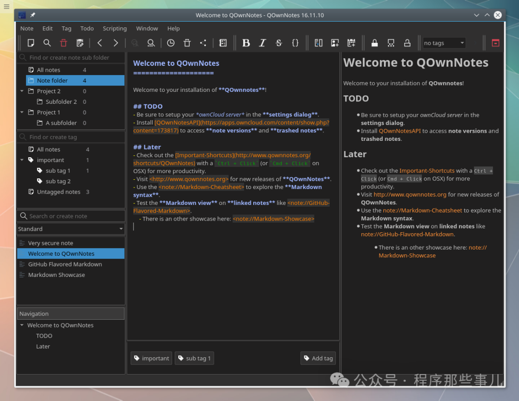This screenshot has width=519, height=401.
Task: Open QOwnNotesAPI link in preview
Action: pyautogui.click(x=399, y=131)
